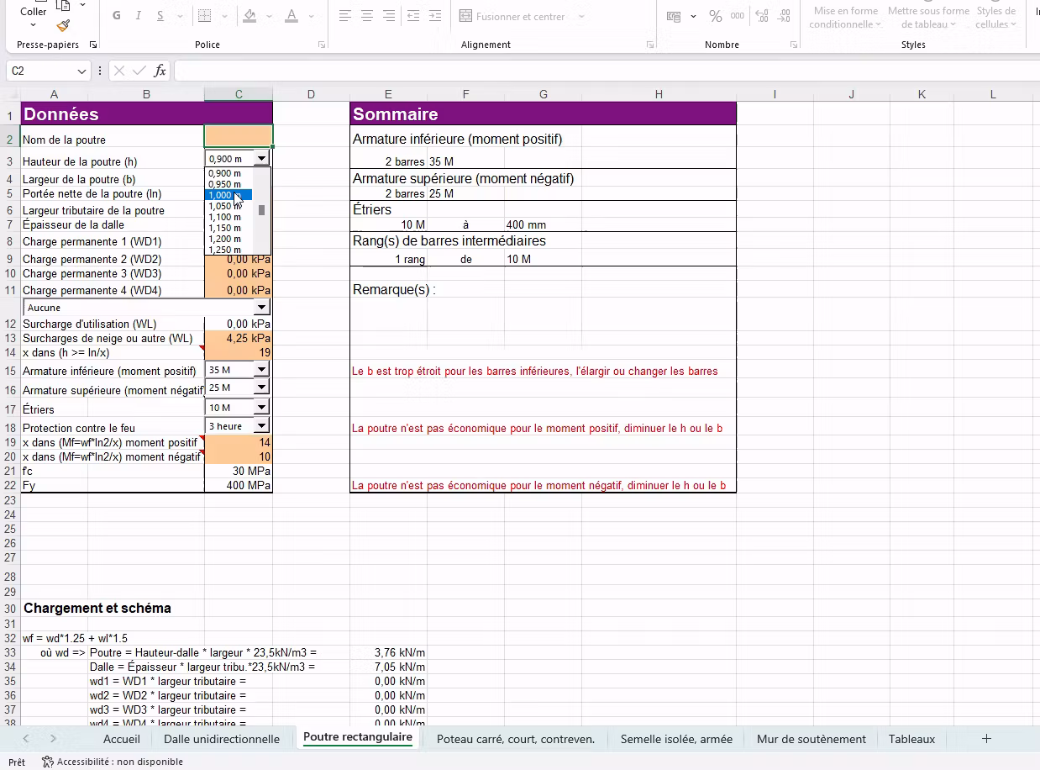Toggle italic (I) formatting
Screen dimensions: 1040x770
pyautogui.click(x=138, y=16)
